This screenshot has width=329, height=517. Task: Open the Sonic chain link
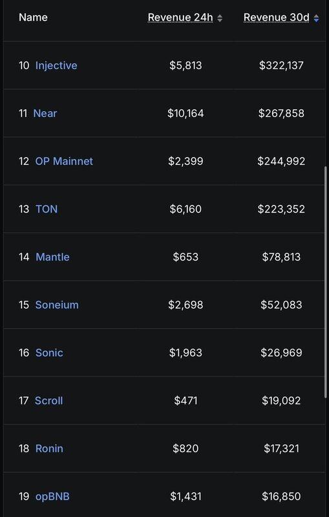coord(49,352)
